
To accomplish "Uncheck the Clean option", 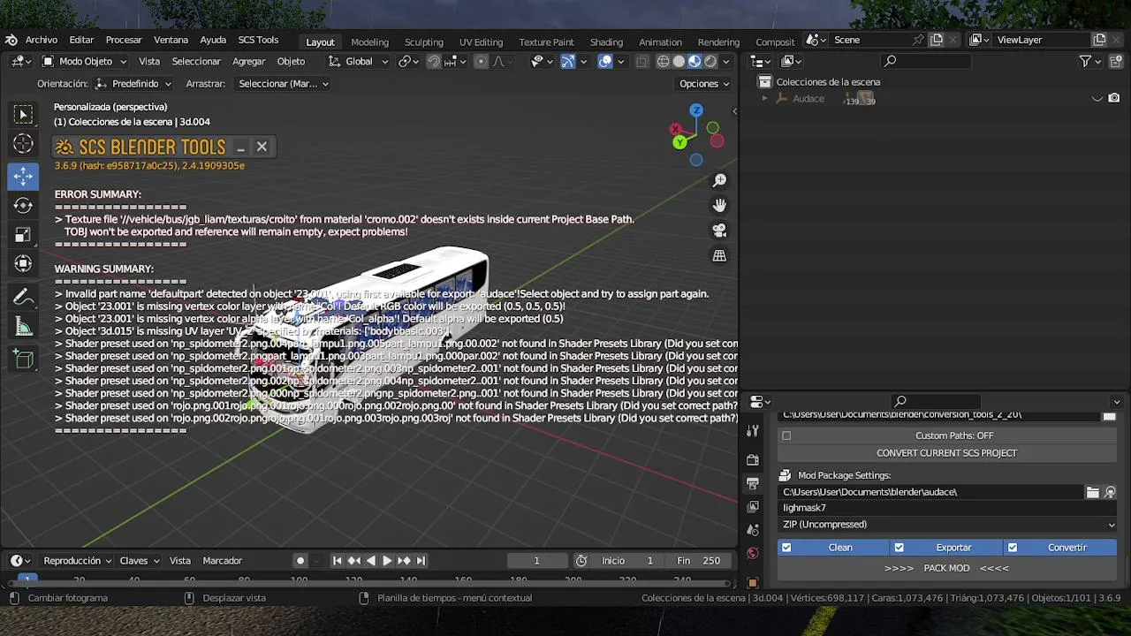I will tap(786, 548).
